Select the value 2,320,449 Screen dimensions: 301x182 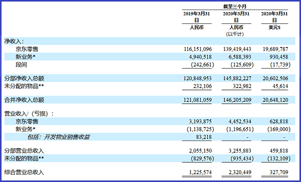[240, 172]
